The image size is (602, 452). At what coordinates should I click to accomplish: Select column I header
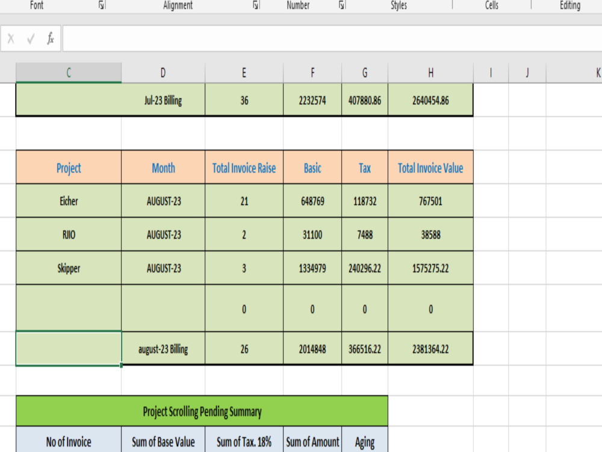491,73
